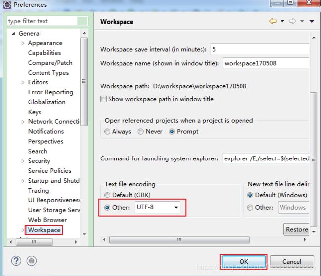This screenshot has height=276, width=321.
Task: Select Content Types in the tree
Action: (x=48, y=73)
